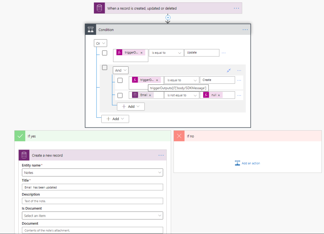
Task: Open the Or operator dropdown
Action: [x=100, y=43]
